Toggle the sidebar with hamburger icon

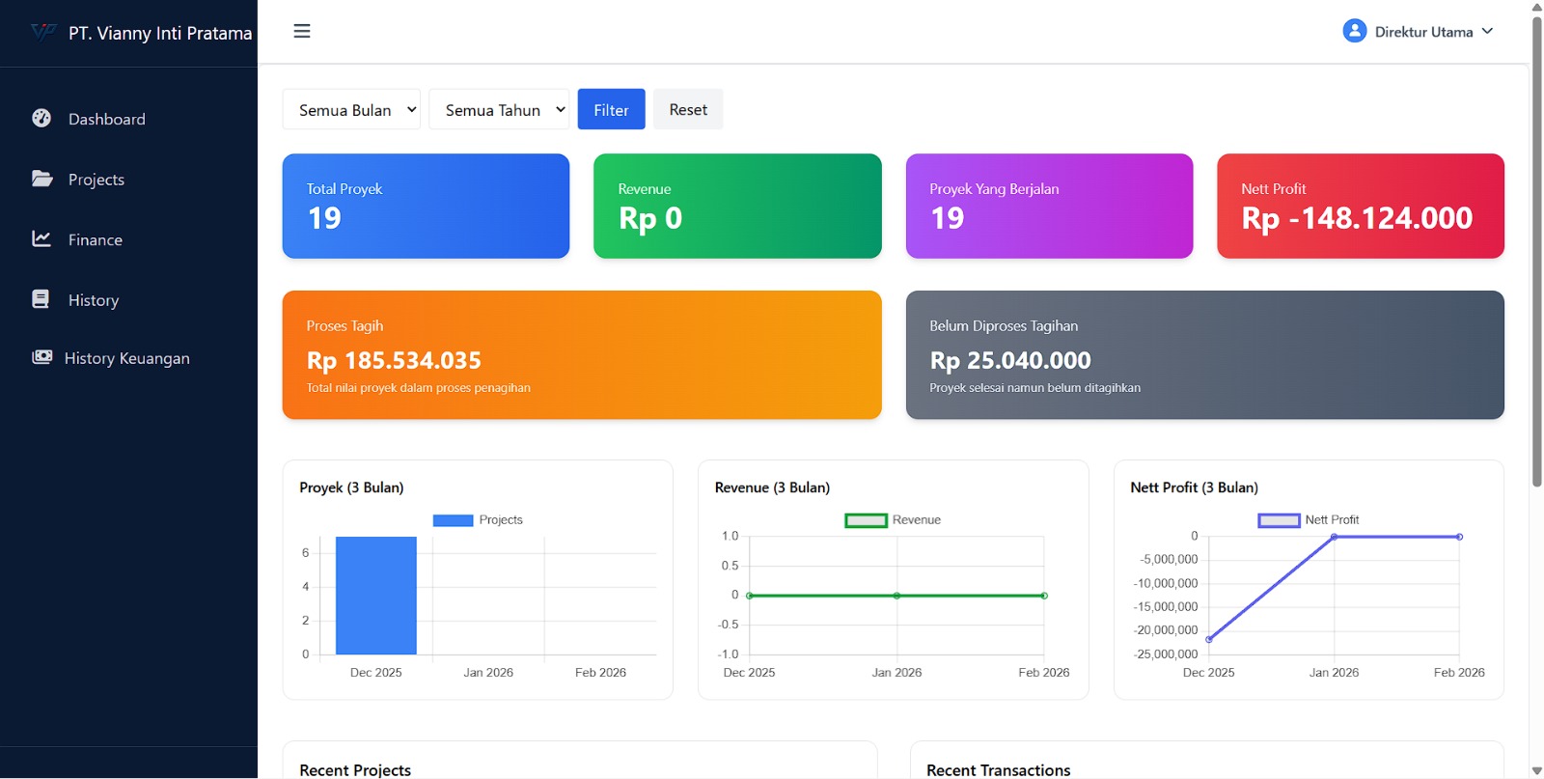tap(302, 31)
